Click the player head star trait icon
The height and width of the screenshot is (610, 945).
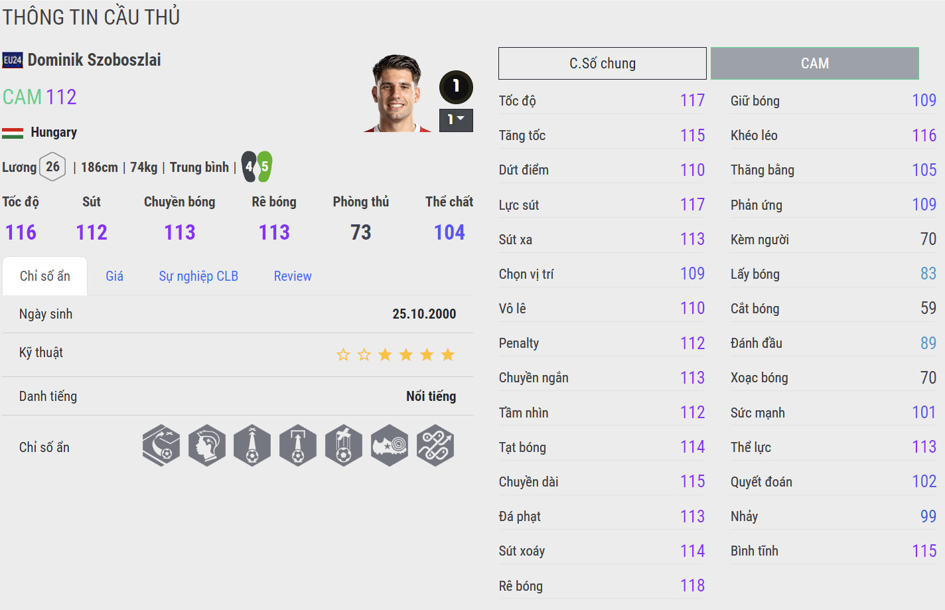tap(207, 445)
